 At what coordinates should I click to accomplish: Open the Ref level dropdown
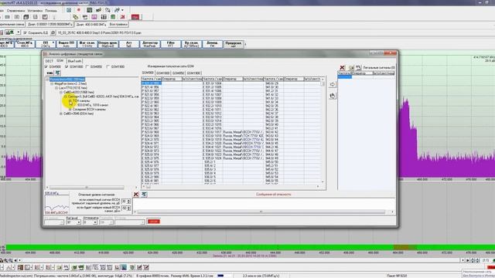(78, 222)
